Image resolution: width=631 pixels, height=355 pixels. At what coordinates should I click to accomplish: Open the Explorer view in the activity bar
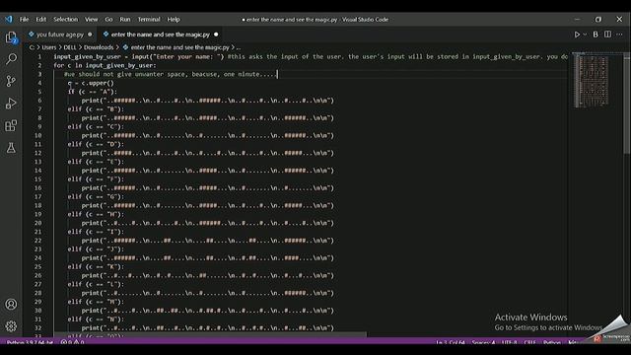coord(11,37)
